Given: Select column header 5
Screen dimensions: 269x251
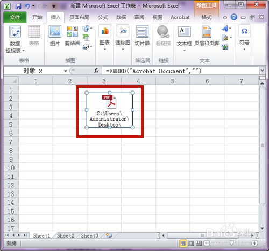Looking at the screenshot, I should coord(173,81).
